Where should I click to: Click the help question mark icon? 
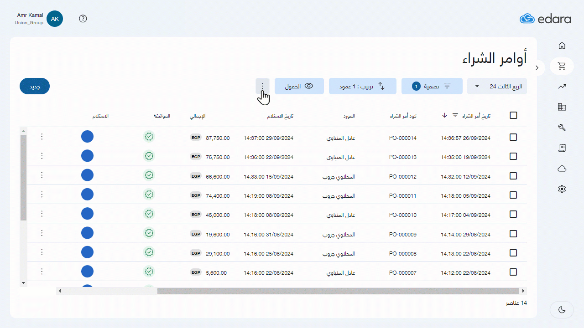coord(83,19)
